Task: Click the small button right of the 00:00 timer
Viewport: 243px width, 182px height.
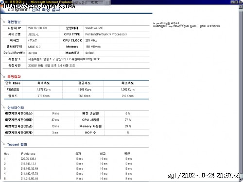Action: 107,2
